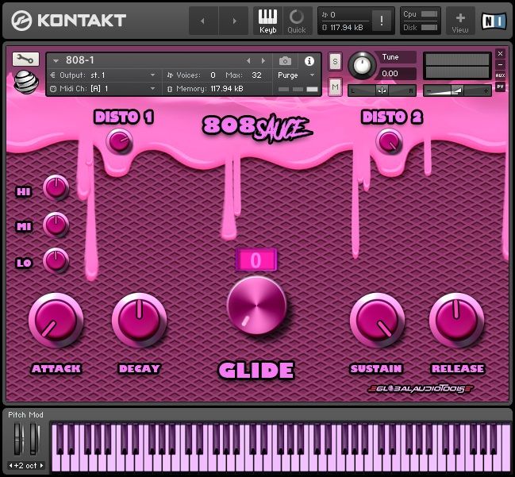Solo the instrument with the S button
515x477 pixels.
[335, 61]
